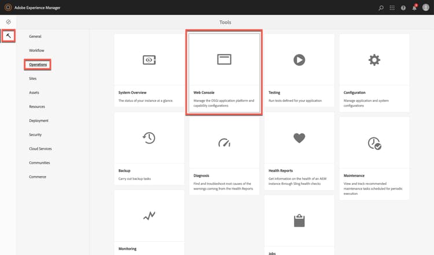Screen dimensions: 434x255
Task: Open the Maintenance card
Action: click(x=374, y=159)
